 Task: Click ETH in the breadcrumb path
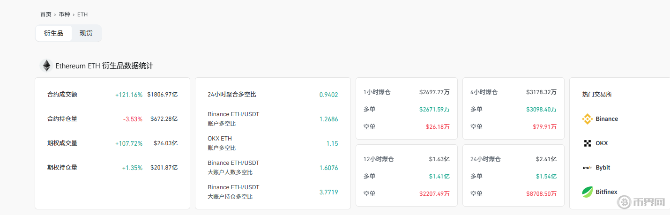[82, 15]
